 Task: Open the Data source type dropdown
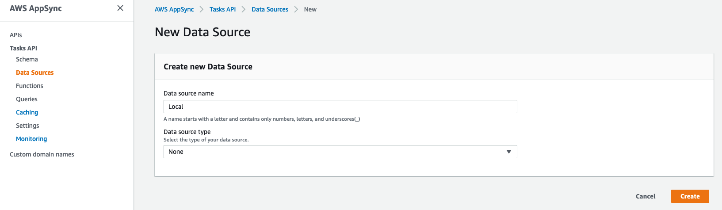tap(340, 152)
